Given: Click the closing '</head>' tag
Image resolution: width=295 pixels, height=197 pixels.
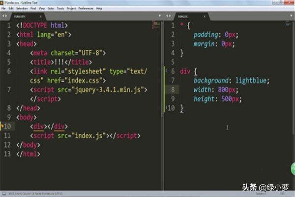Looking at the screenshot, I should tap(28, 108).
